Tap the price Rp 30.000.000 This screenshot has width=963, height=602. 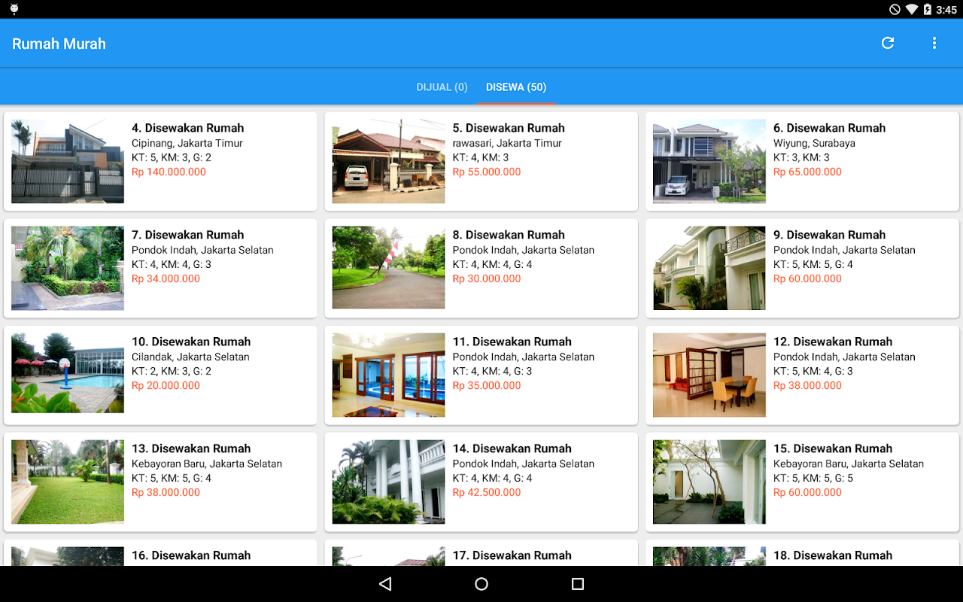(x=487, y=278)
